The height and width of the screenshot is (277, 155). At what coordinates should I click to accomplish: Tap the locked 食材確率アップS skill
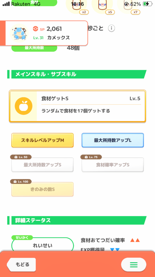113,165
